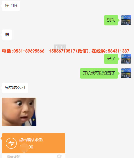Open the surprised baby sticker image
Image resolution: width=134 pixels, height=158 pixels.
click(19, 112)
